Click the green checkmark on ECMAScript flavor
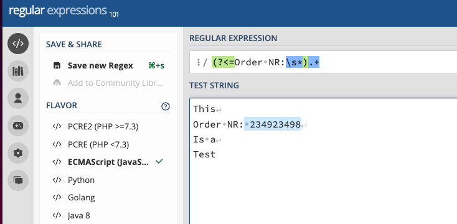The image size is (457, 224). pos(159,161)
